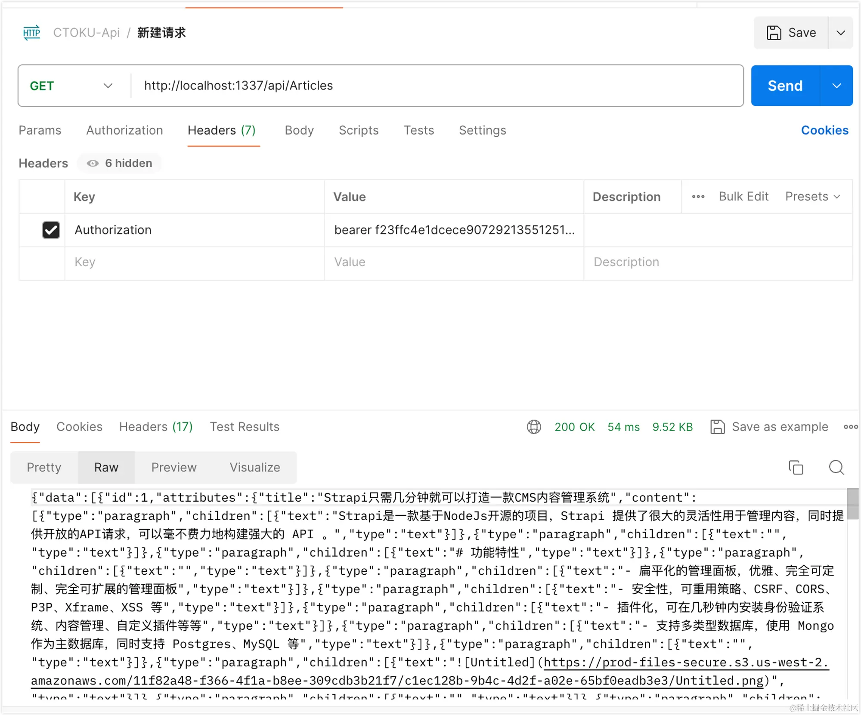Switch to the Scripts tab
861x715 pixels.
359,130
